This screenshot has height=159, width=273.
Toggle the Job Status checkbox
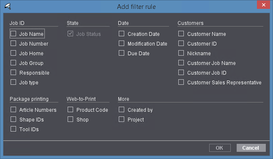[70, 34]
